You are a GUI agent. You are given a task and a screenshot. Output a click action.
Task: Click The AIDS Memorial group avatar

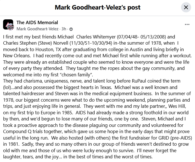(8, 24)
